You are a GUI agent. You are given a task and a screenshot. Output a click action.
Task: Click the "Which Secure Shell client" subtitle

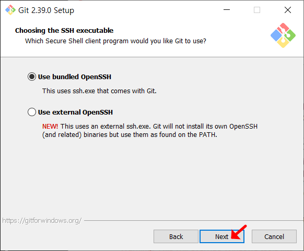tap(115, 41)
